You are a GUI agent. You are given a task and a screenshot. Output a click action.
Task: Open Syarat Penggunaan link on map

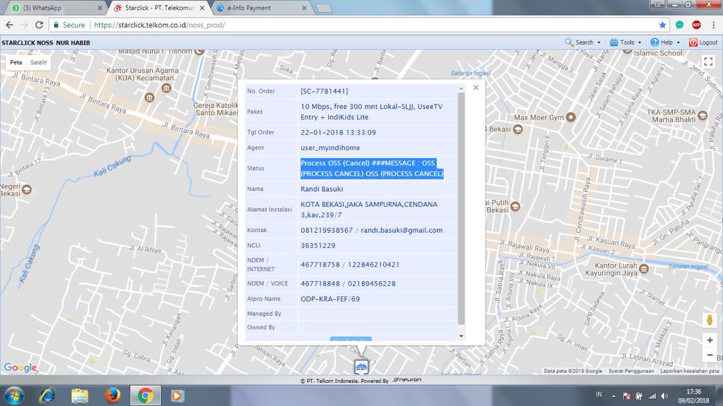(631, 371)
